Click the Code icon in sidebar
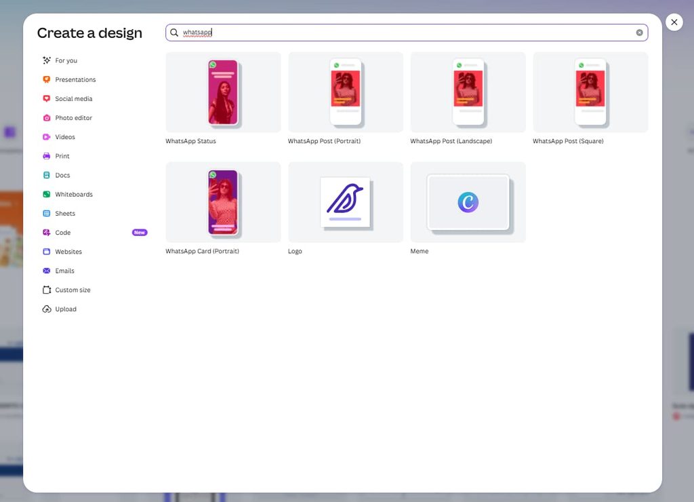 (x=47, y=232)
